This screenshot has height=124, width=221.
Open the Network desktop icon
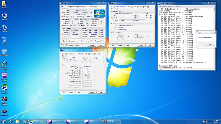[x=4, y=28]
